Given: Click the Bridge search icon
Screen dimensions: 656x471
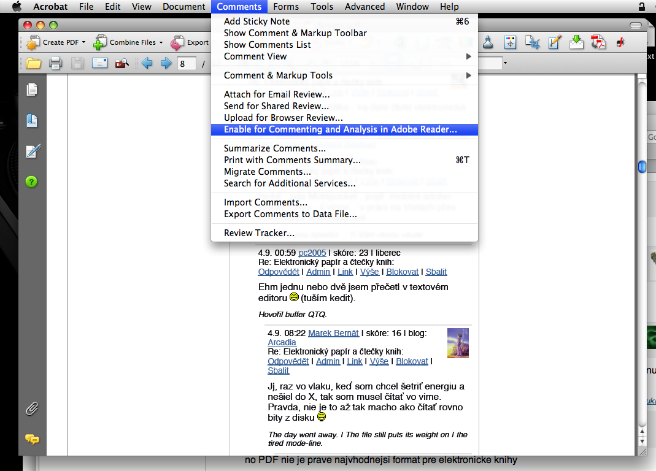Looking at the screenshot, I should [x=122, y=64].
